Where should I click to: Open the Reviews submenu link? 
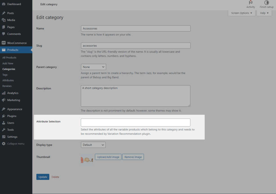pyautogui.click(x=7, y=86)
